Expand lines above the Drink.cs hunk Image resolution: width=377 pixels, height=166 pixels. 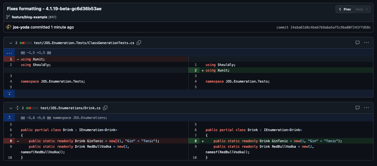[x=9, y=117]
